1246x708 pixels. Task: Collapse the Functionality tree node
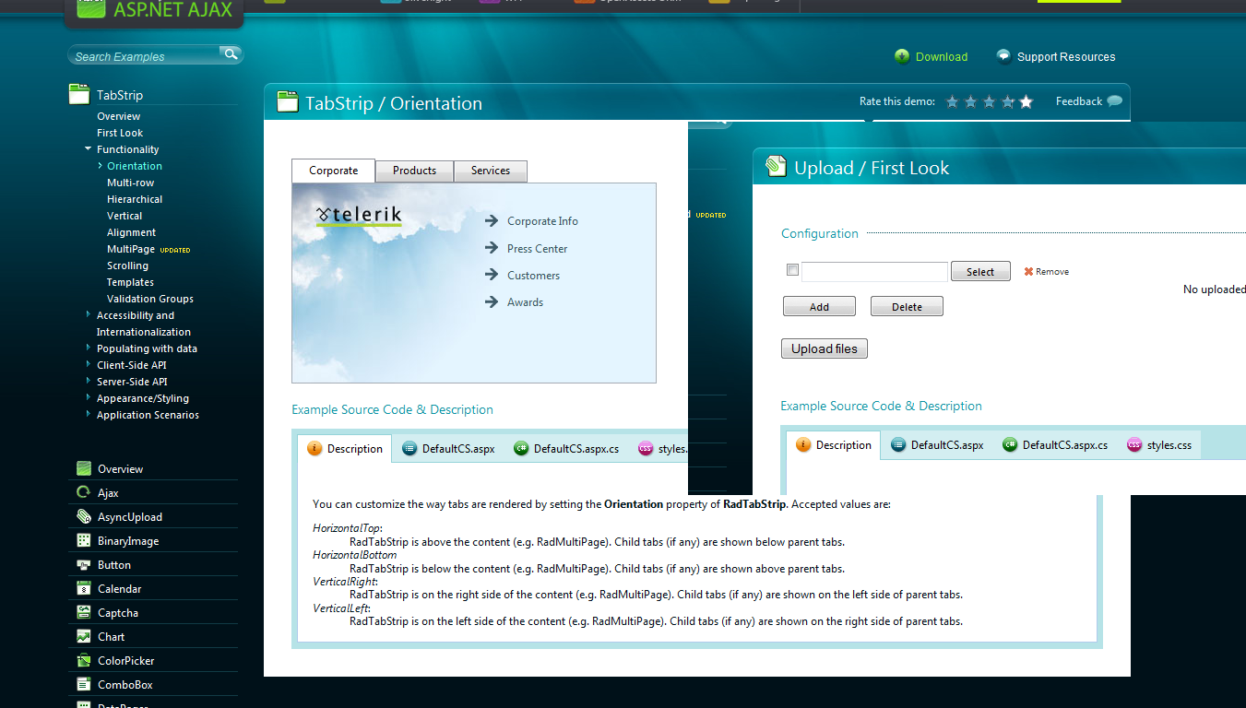pyautogui.click(x=89, y=148)
